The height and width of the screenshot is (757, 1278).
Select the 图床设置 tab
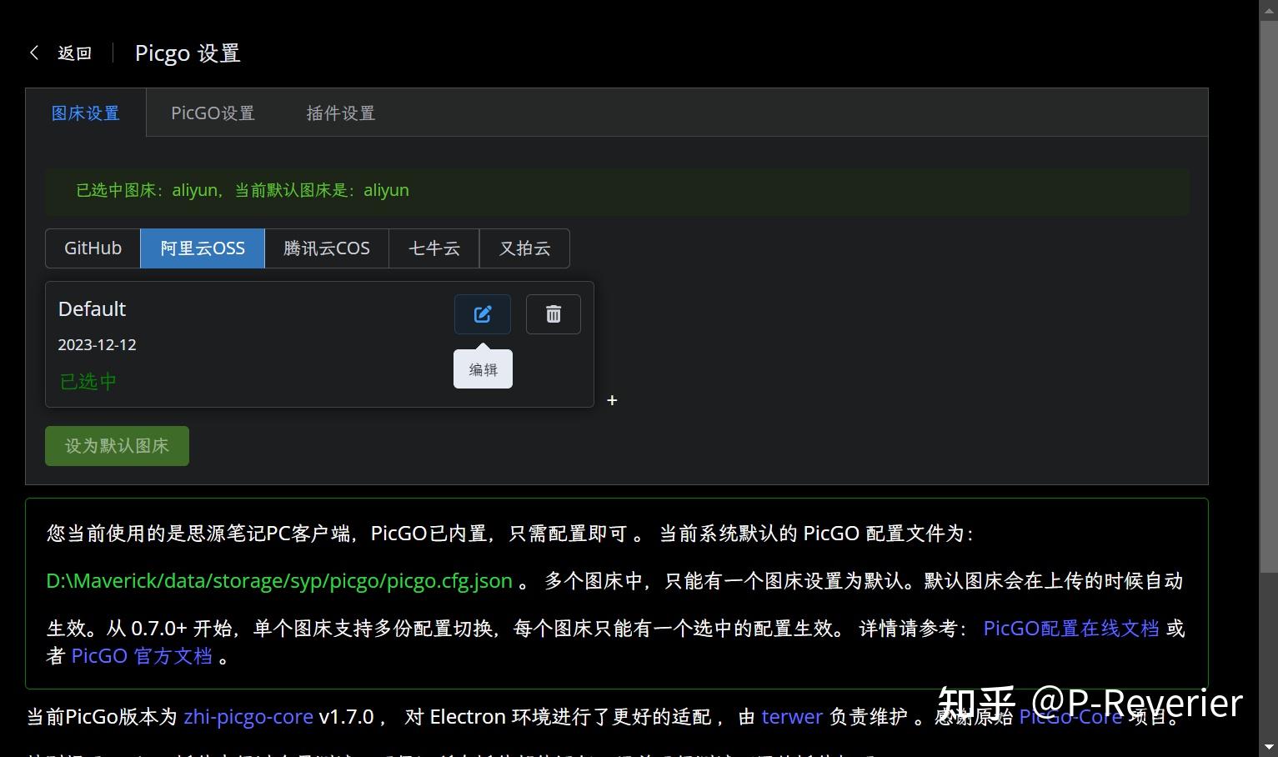coord(85,113)
